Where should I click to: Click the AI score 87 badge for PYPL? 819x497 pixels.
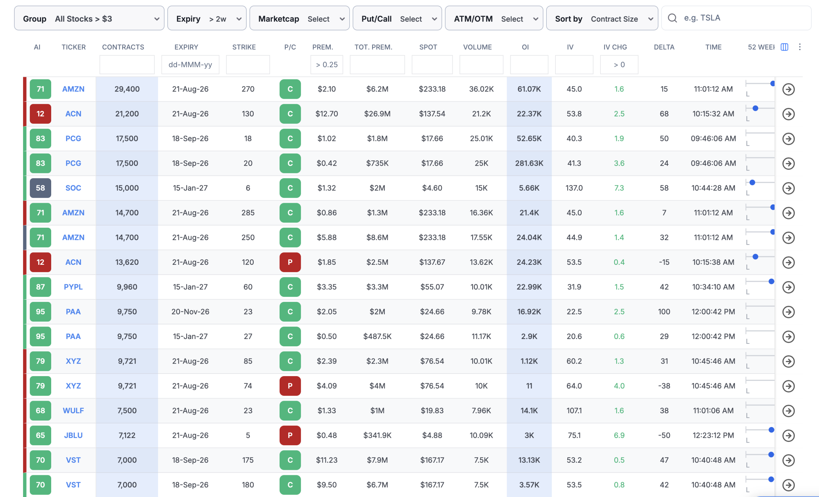(x=40, y=287)
